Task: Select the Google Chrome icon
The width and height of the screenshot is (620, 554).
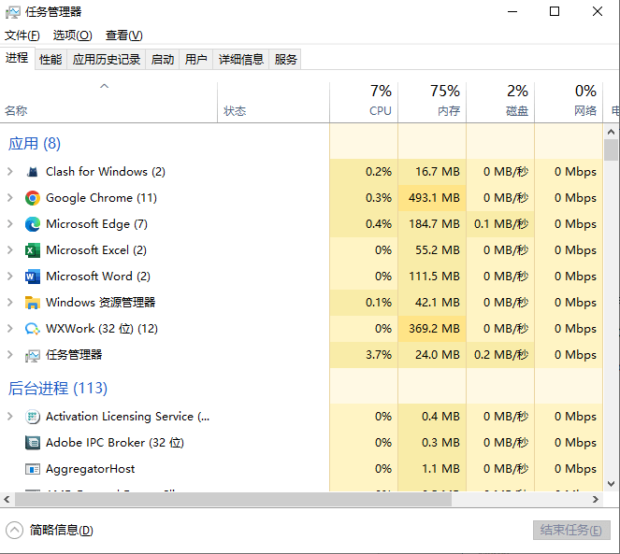Action: 33,198
